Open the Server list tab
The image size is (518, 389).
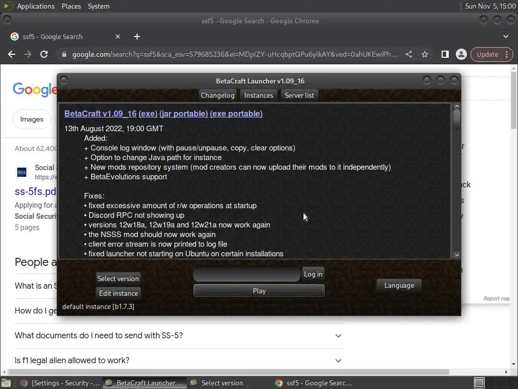coord(299,95)
